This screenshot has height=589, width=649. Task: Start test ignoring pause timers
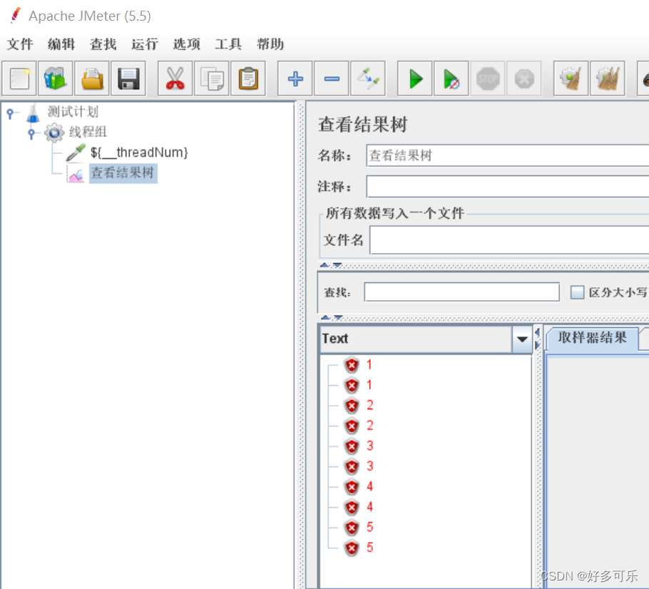pos(451,78)
